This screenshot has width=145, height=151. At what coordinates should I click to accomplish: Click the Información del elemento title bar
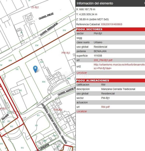pyautogui.click(x=110, y=3)
